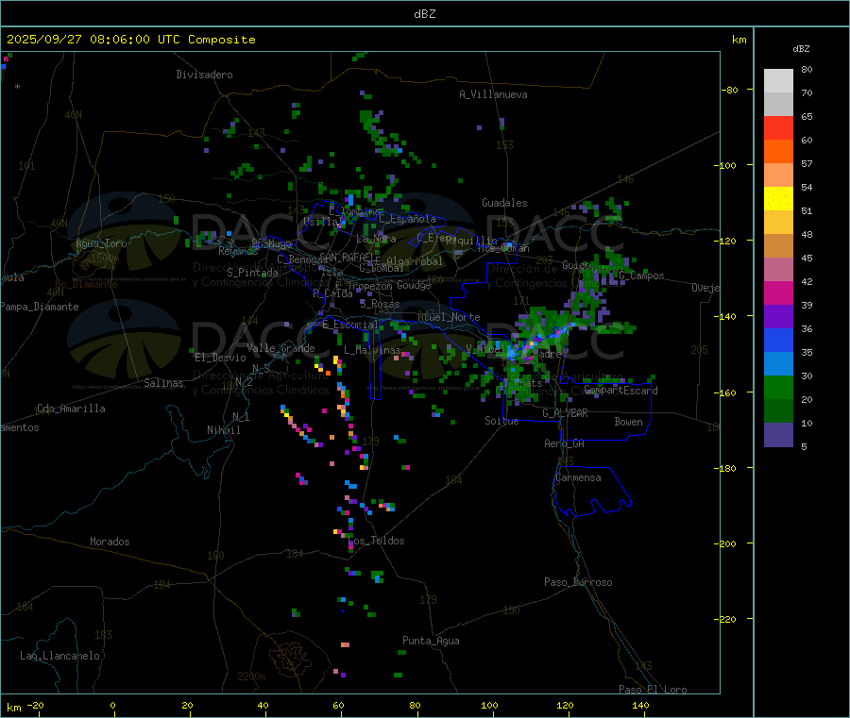Click the Guadales location label
The height and width of the screenshot is (718, 850).
(504, 203)
